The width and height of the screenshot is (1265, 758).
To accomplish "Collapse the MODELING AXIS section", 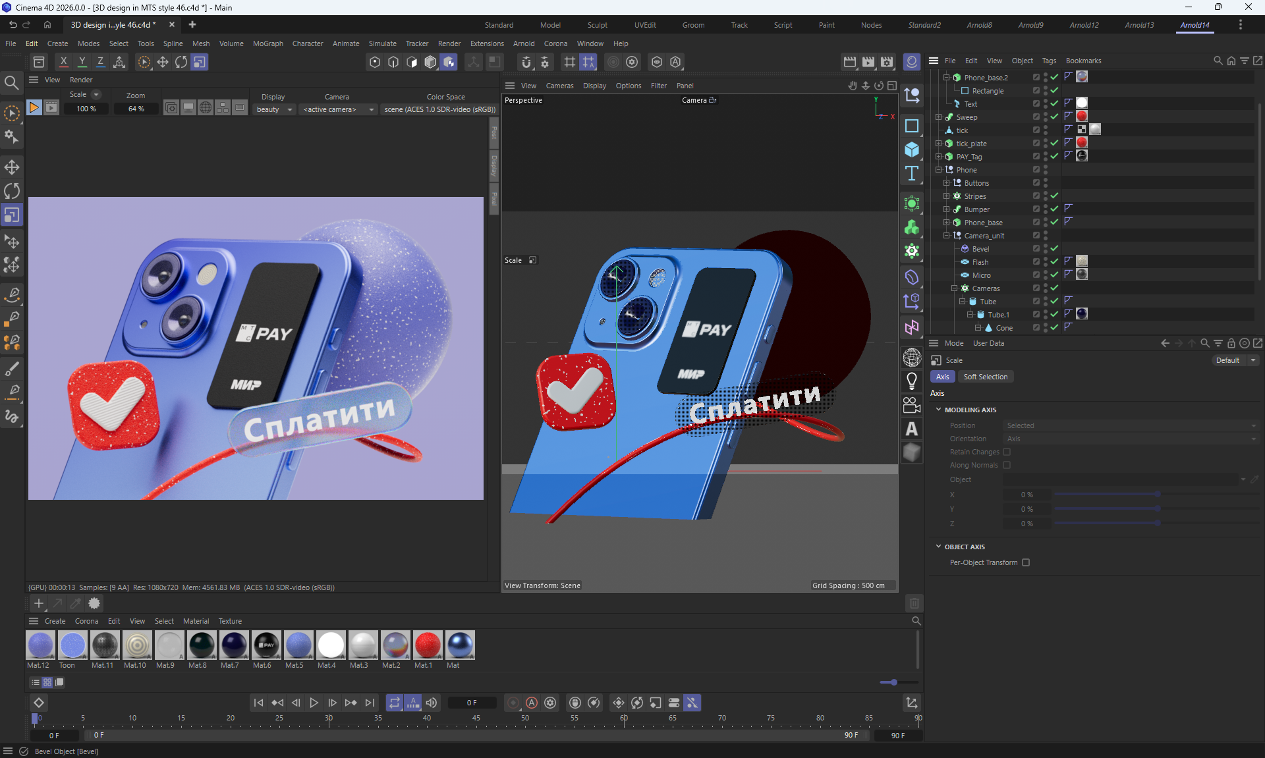I will (939, 410).
